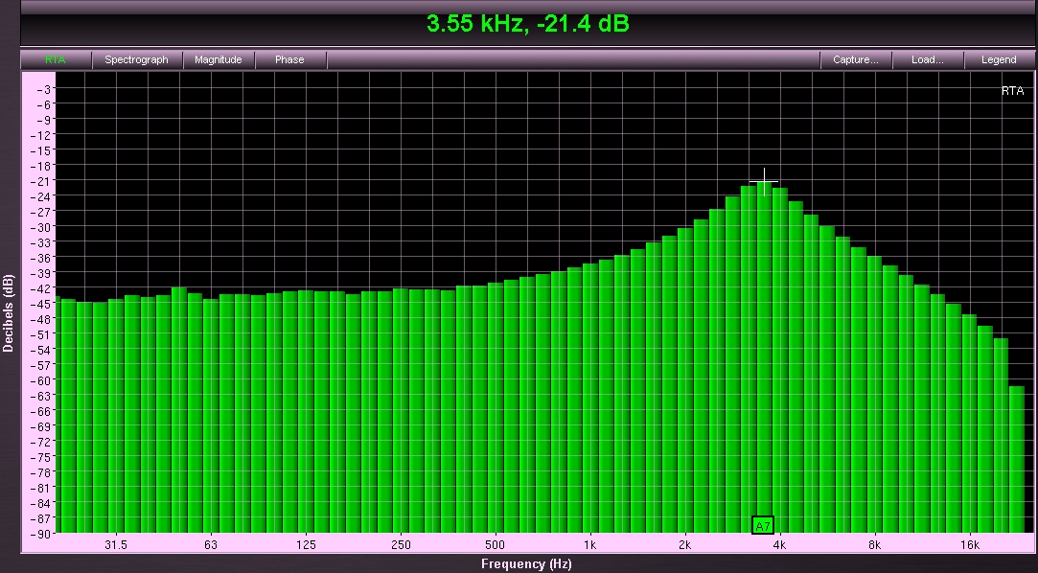
Task: Click the RTA trace label inside the graph
Action: [x=1012, y=91]
